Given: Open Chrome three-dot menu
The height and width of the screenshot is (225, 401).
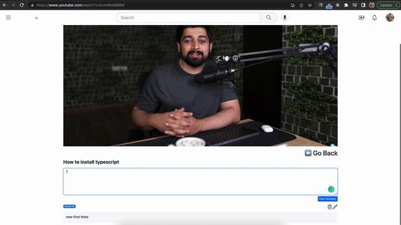Looking at the screenshot, I should click(x=397, y=5).
